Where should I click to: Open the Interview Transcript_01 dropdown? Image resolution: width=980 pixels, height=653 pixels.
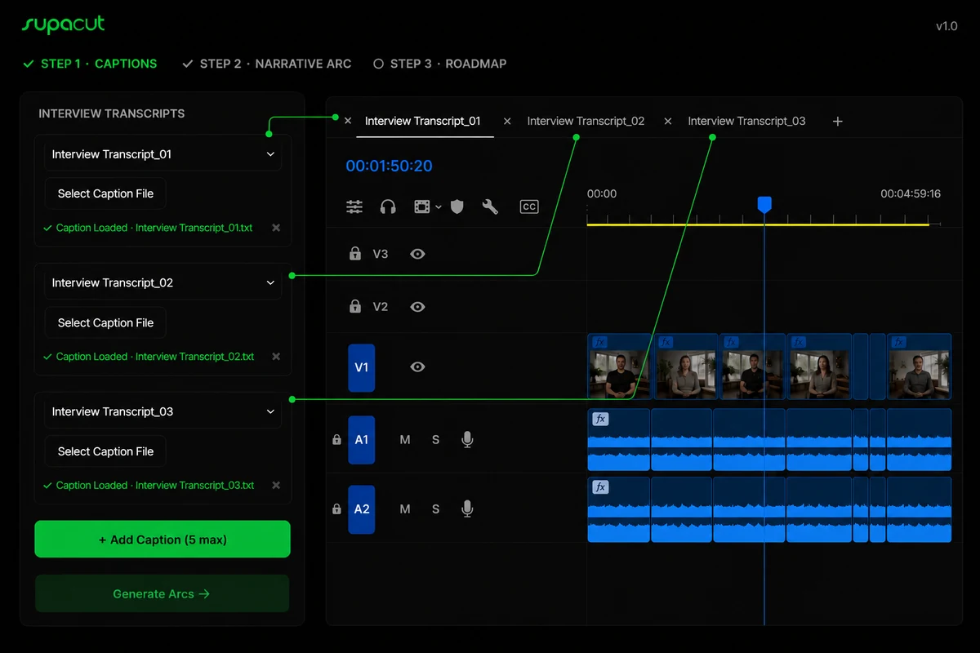[x=163, y=154]
